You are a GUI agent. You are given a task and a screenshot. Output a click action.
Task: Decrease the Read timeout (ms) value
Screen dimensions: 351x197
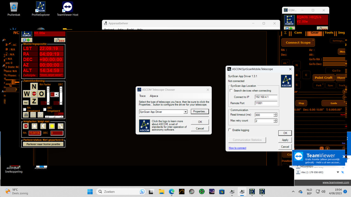[275, 116]
